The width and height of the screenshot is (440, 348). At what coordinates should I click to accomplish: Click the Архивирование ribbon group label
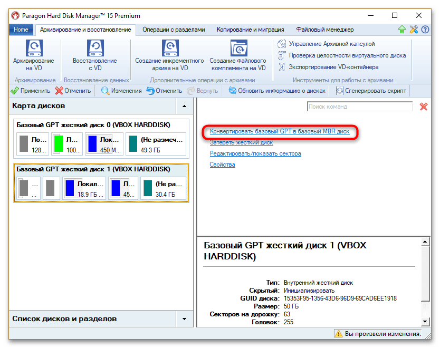[x=35, y=80]
